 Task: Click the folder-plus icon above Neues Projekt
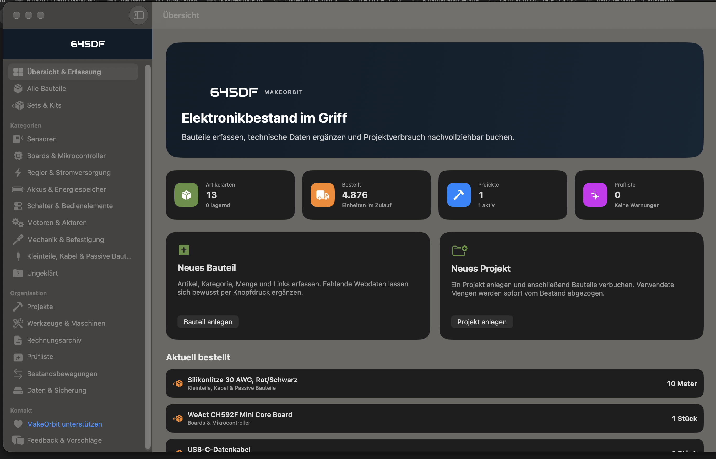pyautogui.click(x=460, y=250)
